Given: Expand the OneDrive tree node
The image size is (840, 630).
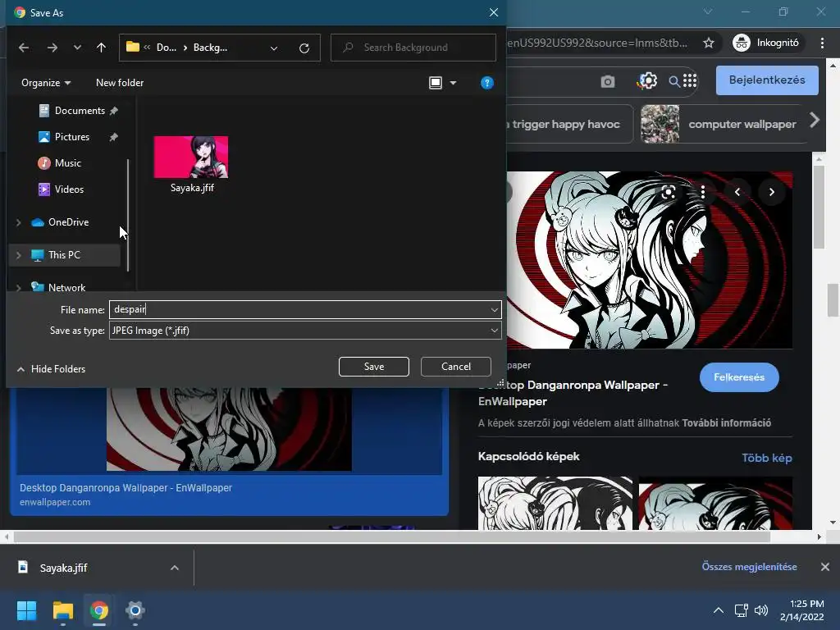Looking at the screenshot, I should [x=19, y=222].
